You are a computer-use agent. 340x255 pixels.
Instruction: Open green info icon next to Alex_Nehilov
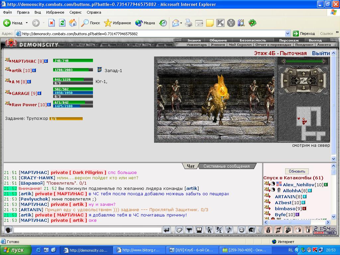pyautogui.click(x=325, y=185)
